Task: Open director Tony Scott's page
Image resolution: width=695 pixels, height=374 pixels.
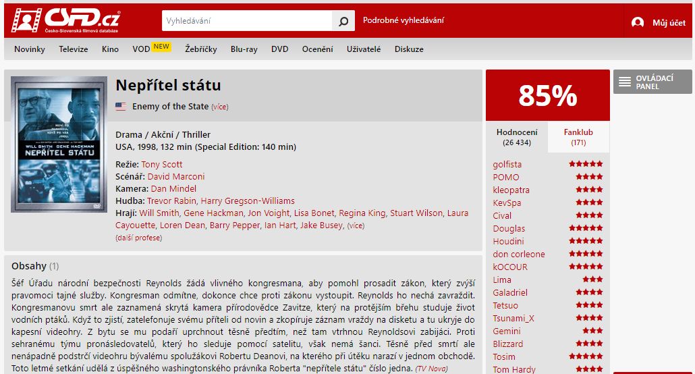Action: (x=162, y=165)
